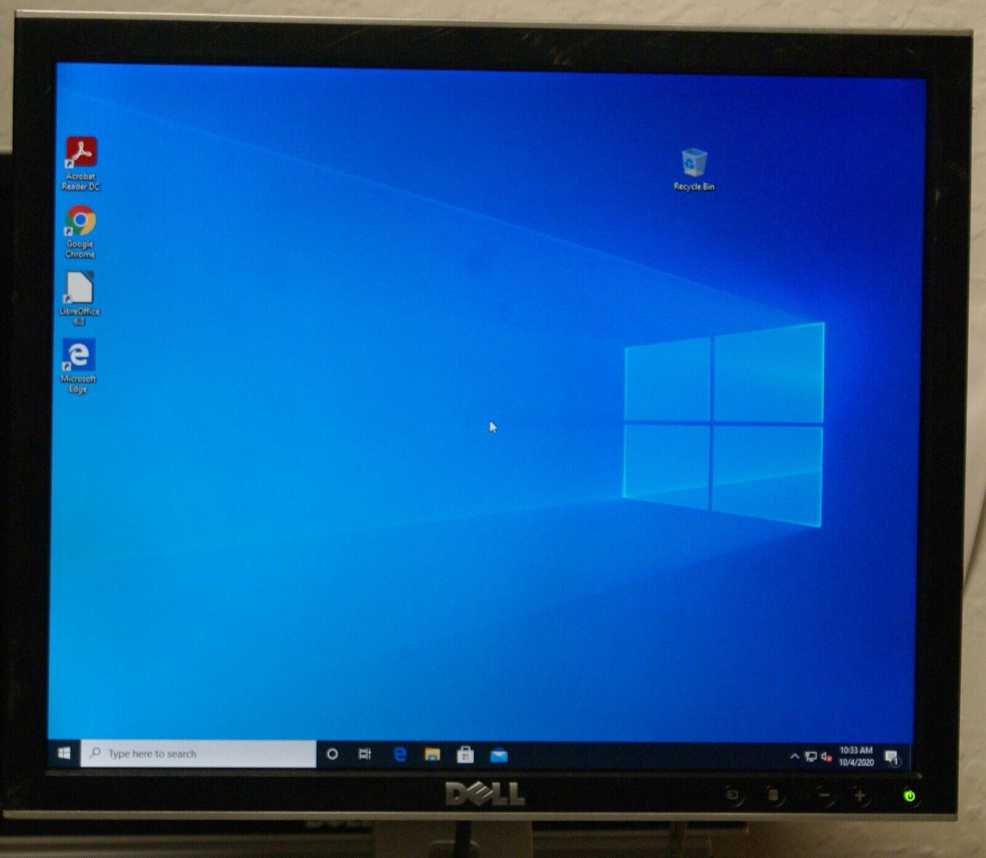Select the LibreOffice 6.3 desktop icon
The image size is (986, 858).
(79, 299)
